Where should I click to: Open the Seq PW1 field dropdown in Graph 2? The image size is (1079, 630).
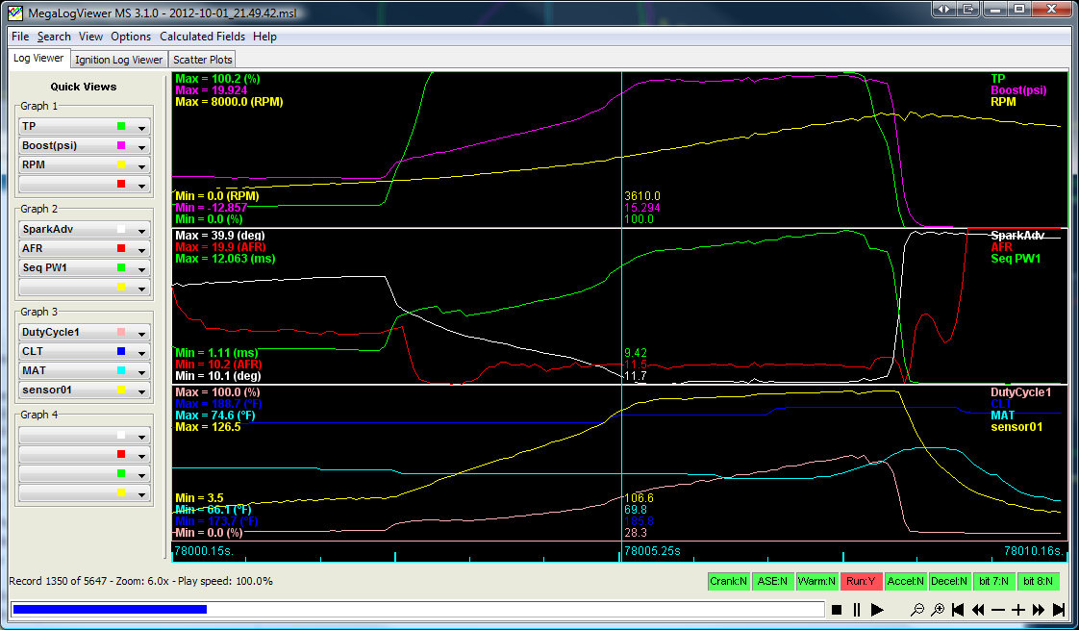click(84, 267)
